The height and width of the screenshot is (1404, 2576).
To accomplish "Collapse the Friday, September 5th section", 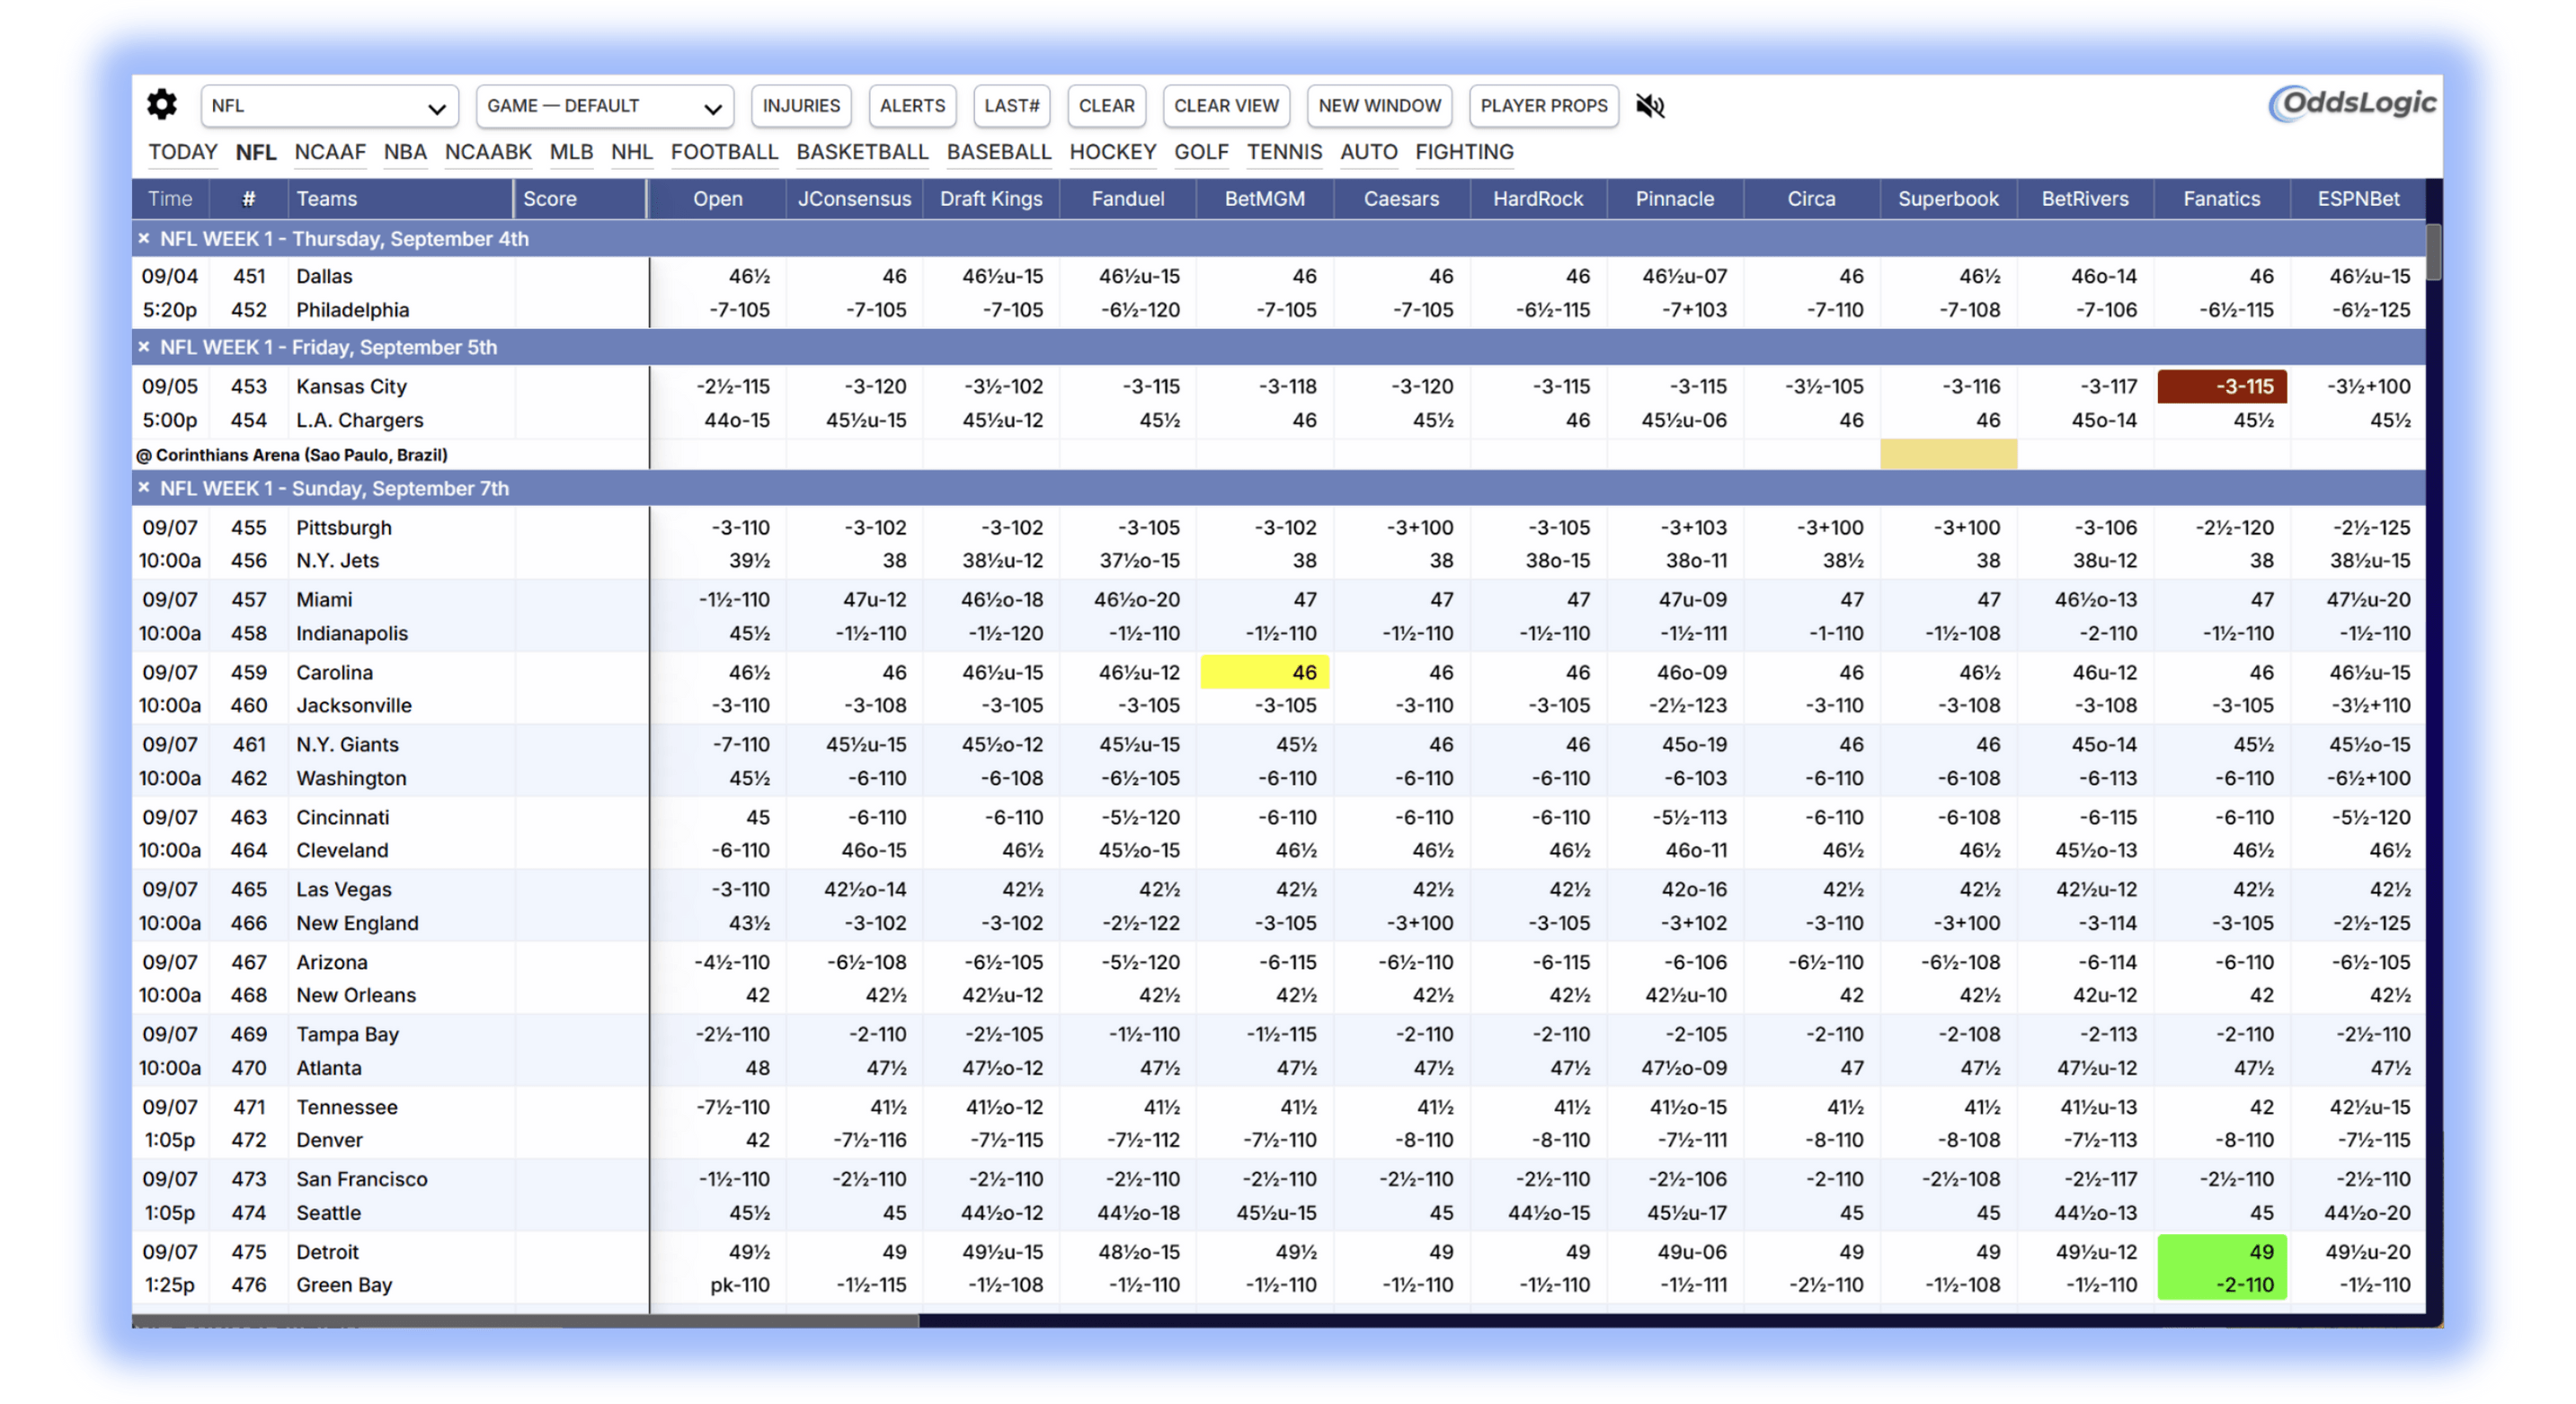I will [144, 347].
